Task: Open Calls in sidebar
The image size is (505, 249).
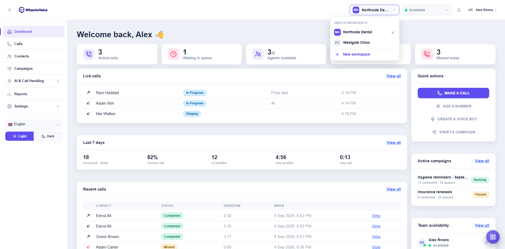Action: pos(34,44)
